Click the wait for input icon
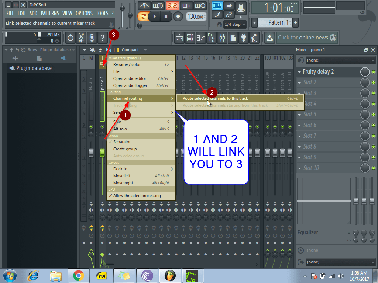This screenshot has width=378, height=283. coord(158,5)
